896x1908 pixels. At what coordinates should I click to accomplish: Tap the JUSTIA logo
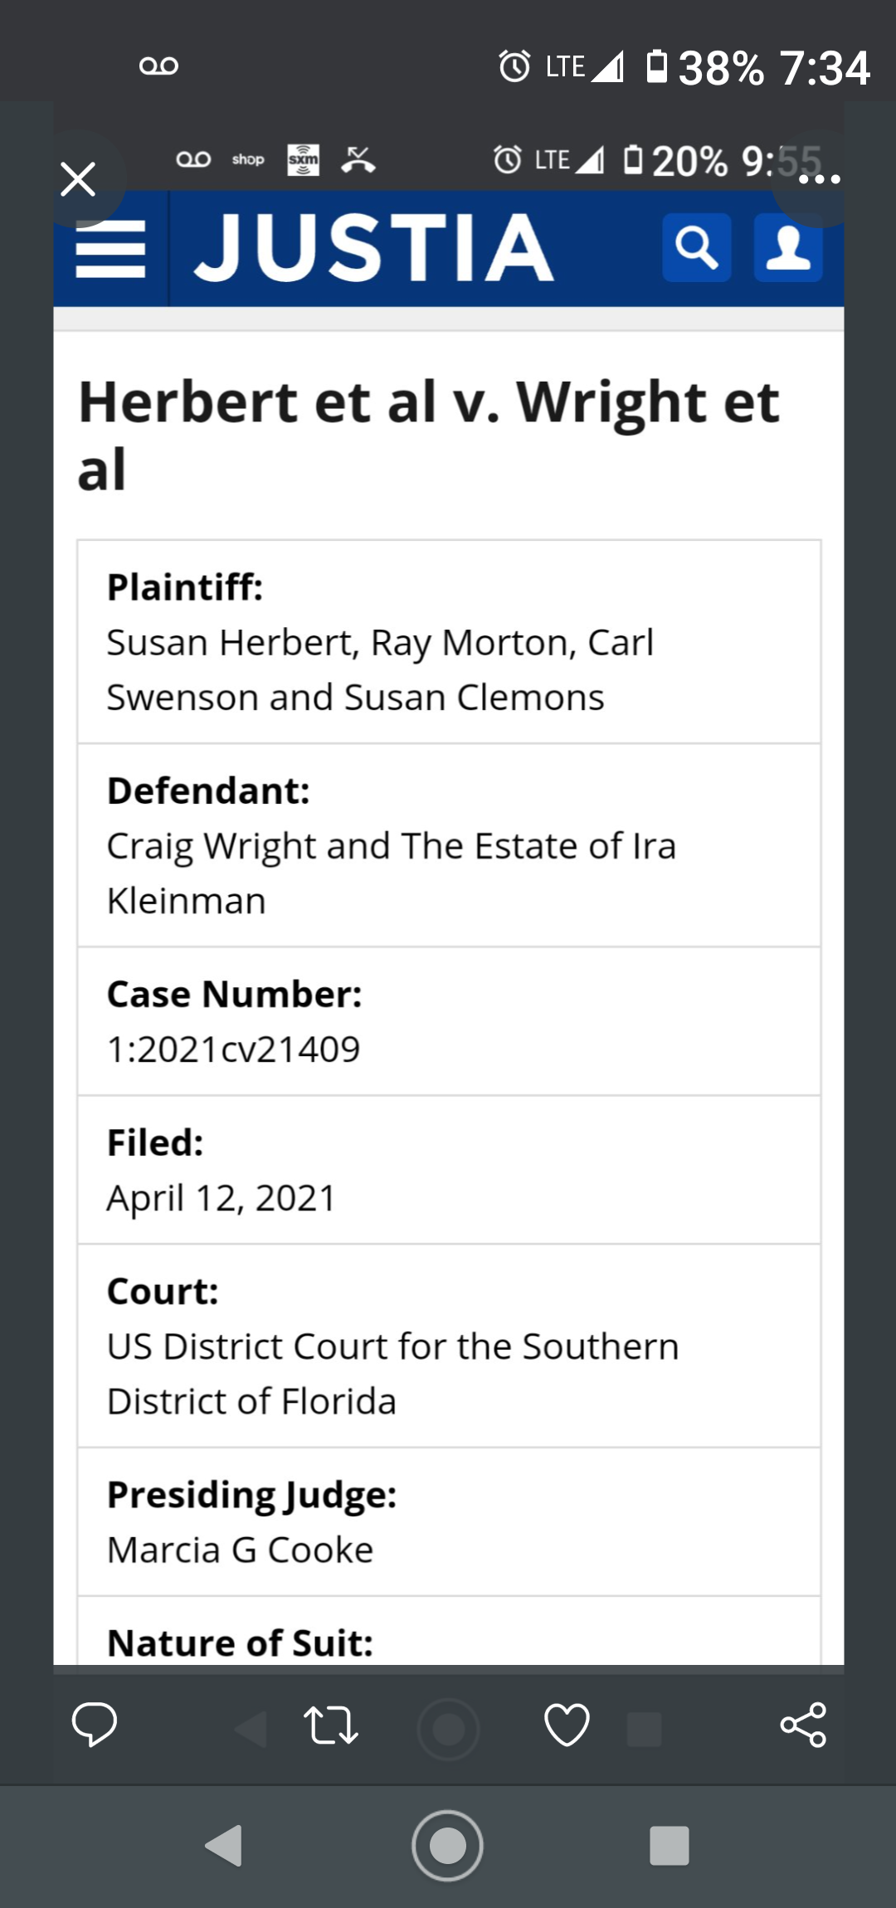pos(373,247)
